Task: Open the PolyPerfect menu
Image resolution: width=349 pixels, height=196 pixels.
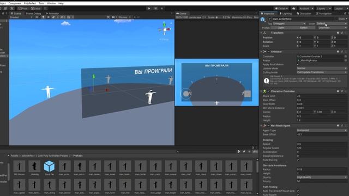Action: click(30, 3)
